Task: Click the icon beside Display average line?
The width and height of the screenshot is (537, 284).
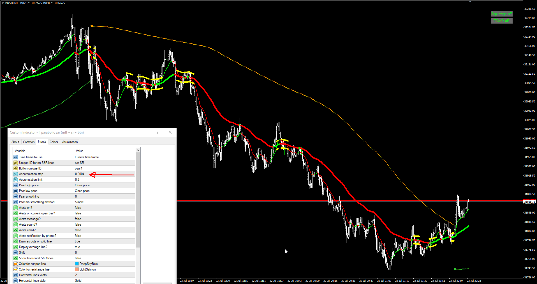Action: coord(15,247)
